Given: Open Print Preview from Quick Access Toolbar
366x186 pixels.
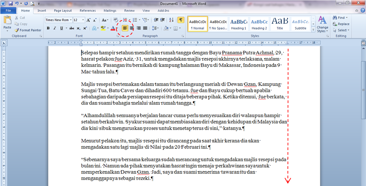Looking at the screenshot, I should click(x=32, y=4).
